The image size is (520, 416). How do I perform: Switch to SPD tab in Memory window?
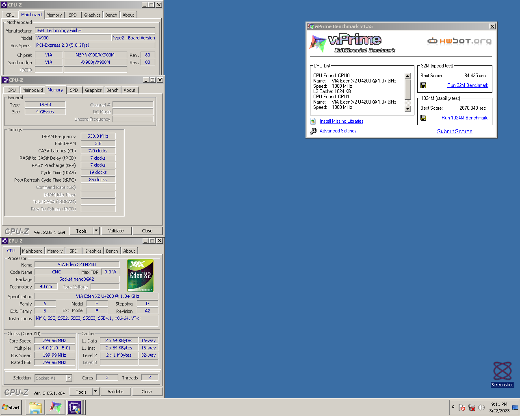[74, 90]
